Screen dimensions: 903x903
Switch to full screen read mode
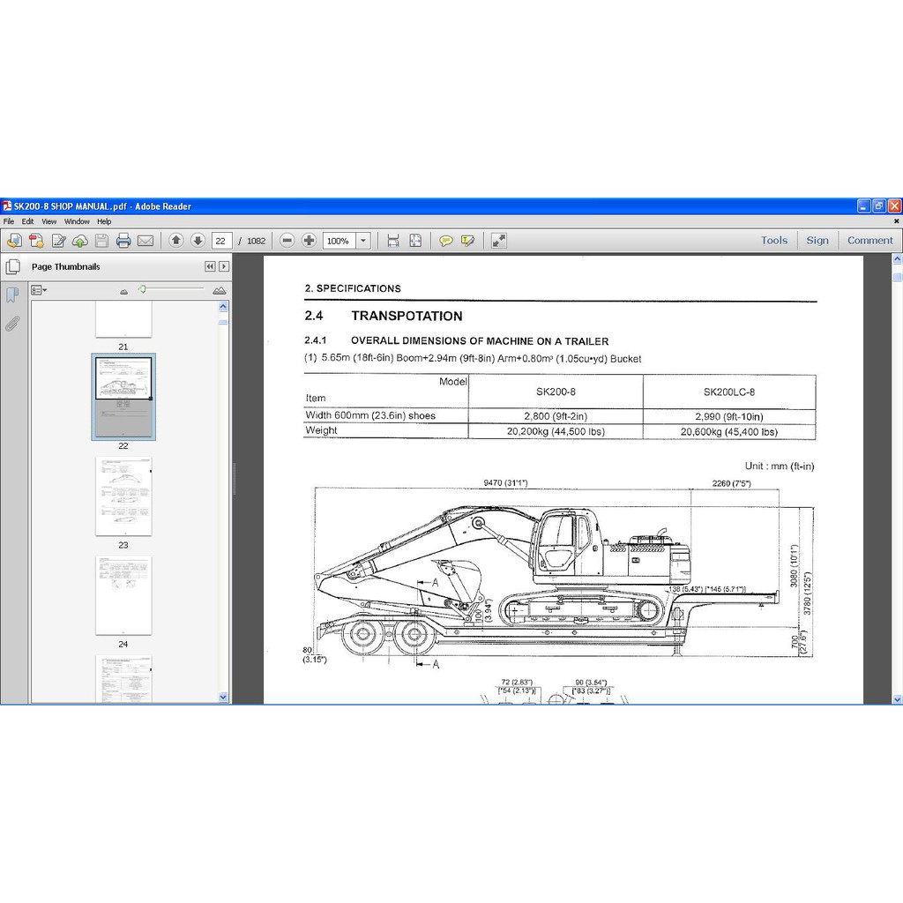[499, 241]
